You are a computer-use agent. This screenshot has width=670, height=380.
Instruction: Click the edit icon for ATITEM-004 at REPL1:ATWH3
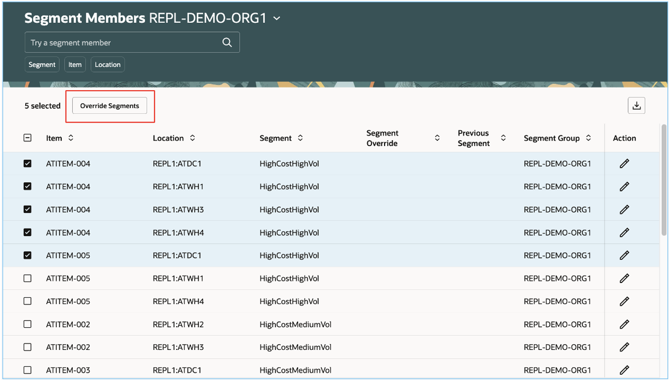(x=624, y=209)
